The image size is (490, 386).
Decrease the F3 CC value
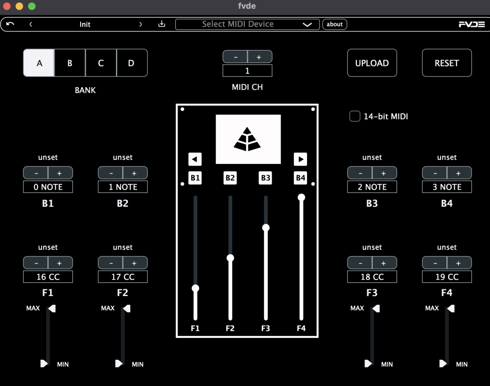[x=360, y=263]
